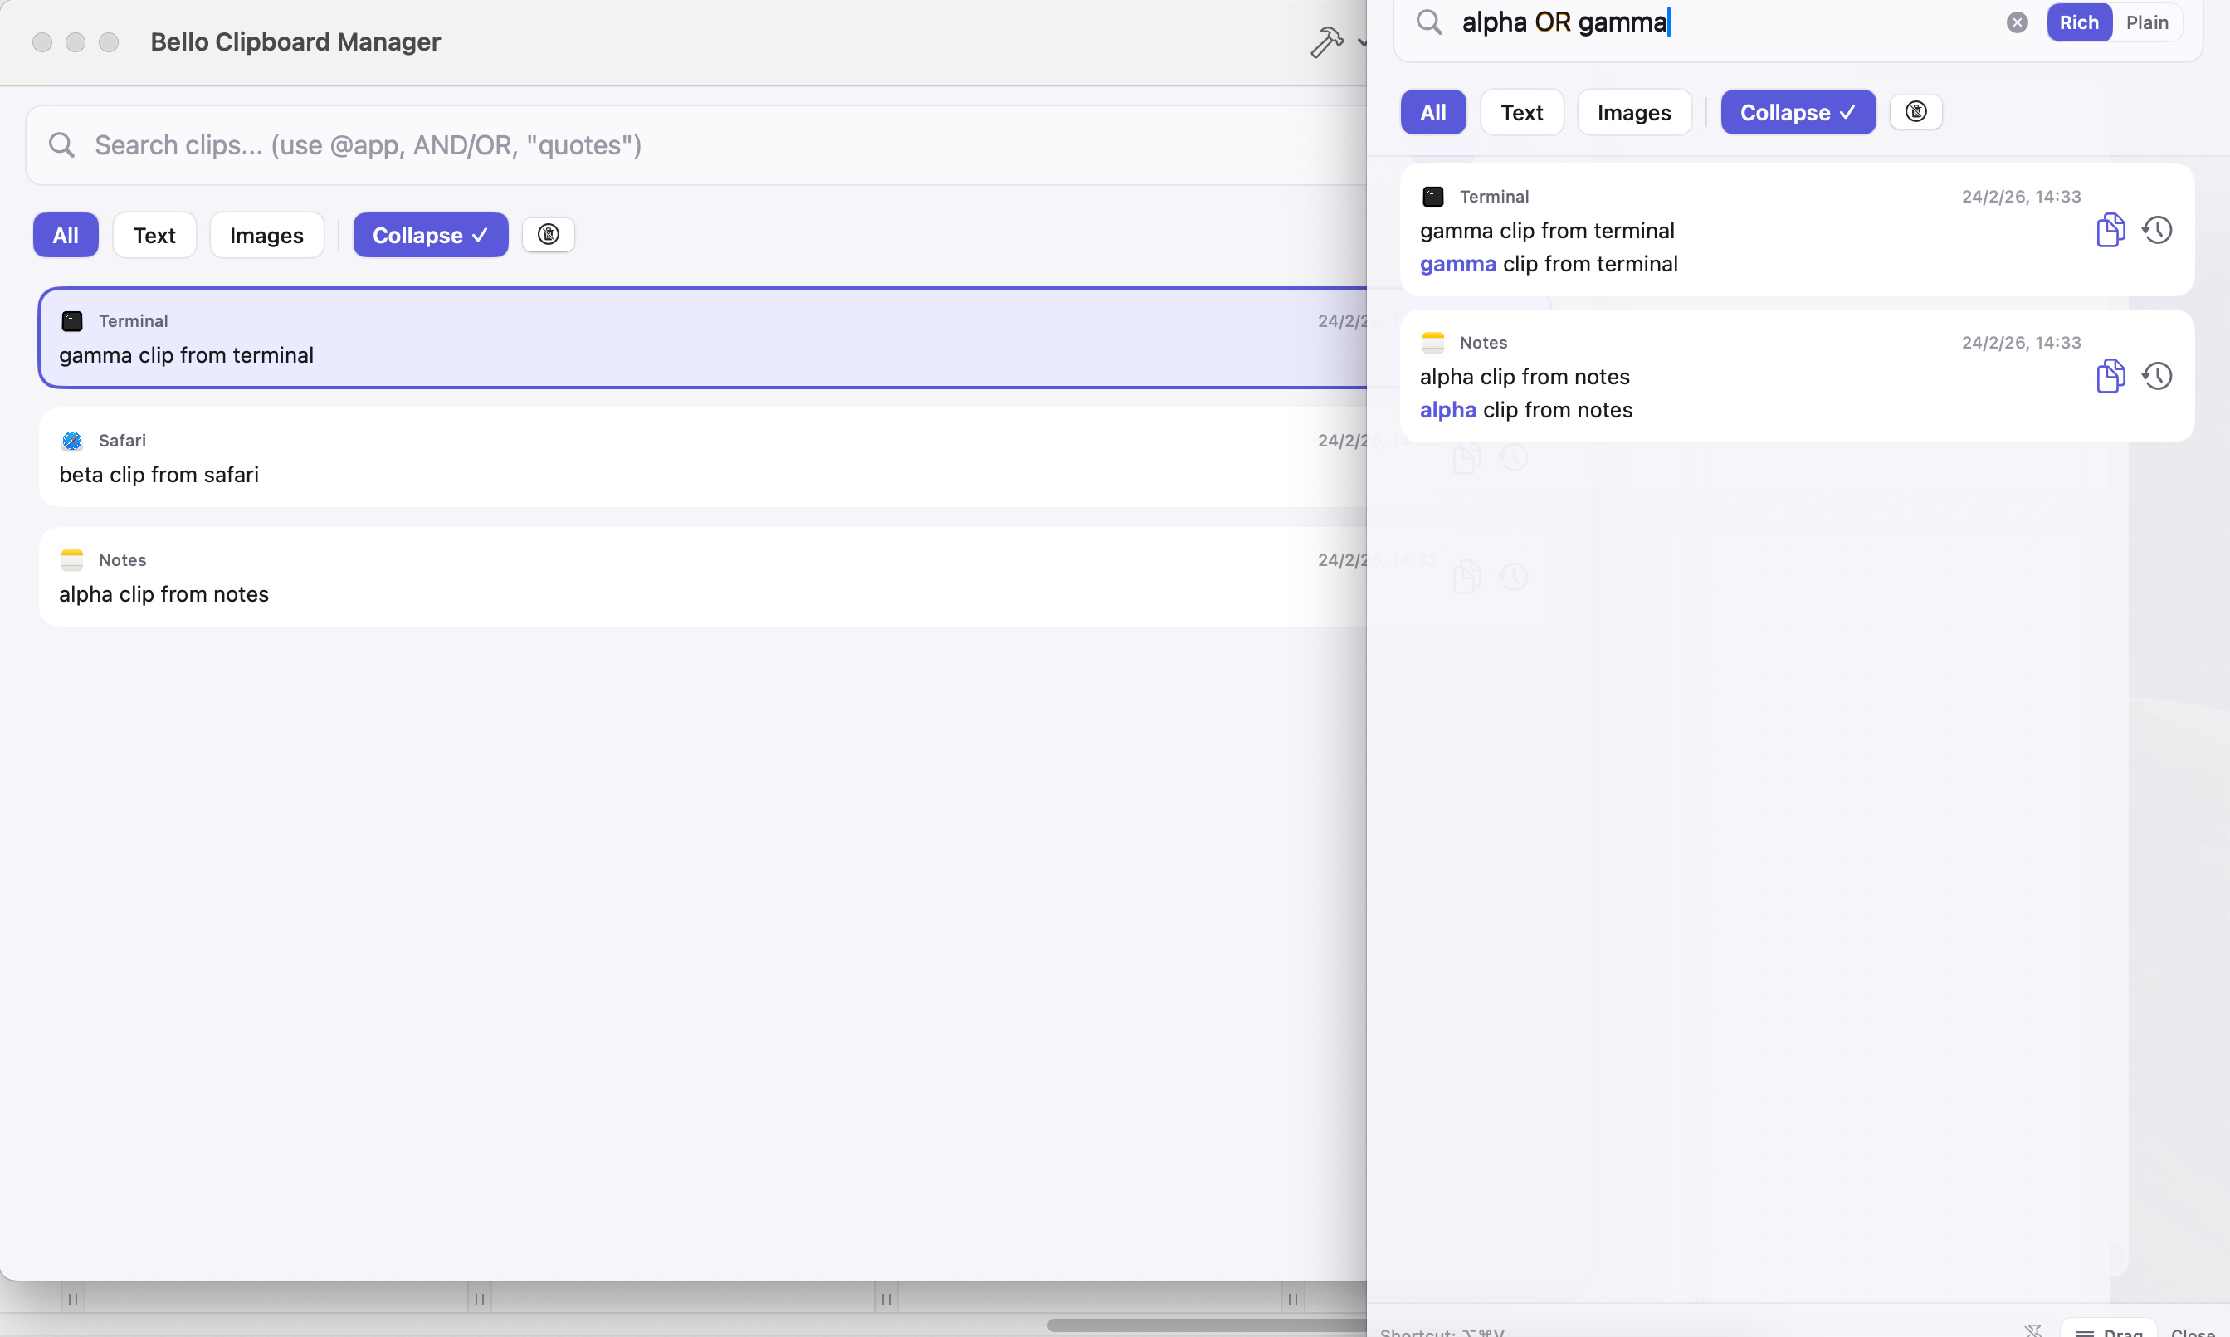Clear the alpha OR gamma search query
Image resolution: width=2230 pixels, height=1337 pixels.
(2017, 22)
